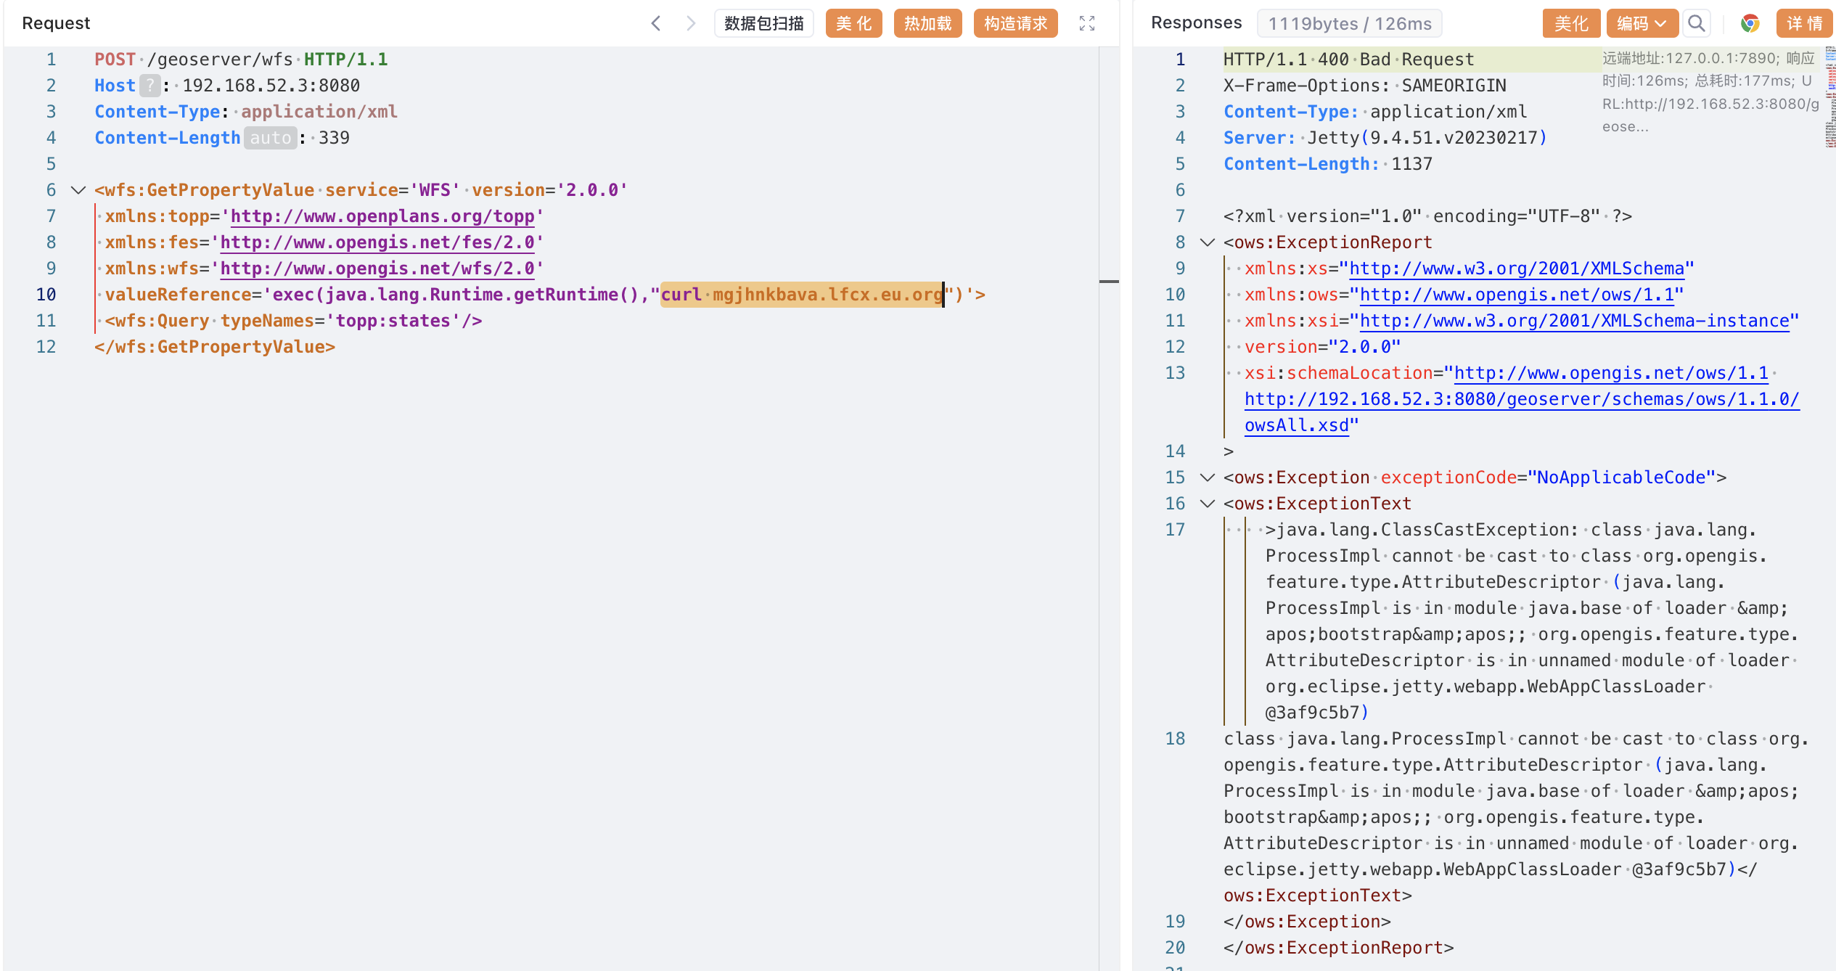Collapse the ows:ExceptionReport node
Screen dimensions: 1836x971
point(1207,242)
